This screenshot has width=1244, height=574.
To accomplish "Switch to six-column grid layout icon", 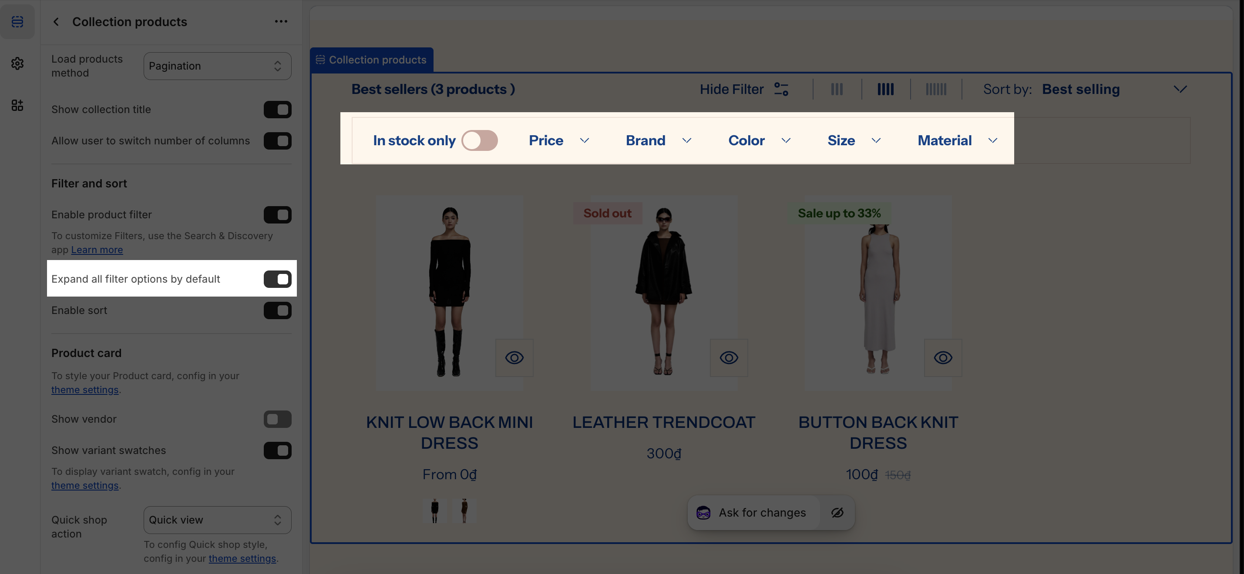I will 936,89.
